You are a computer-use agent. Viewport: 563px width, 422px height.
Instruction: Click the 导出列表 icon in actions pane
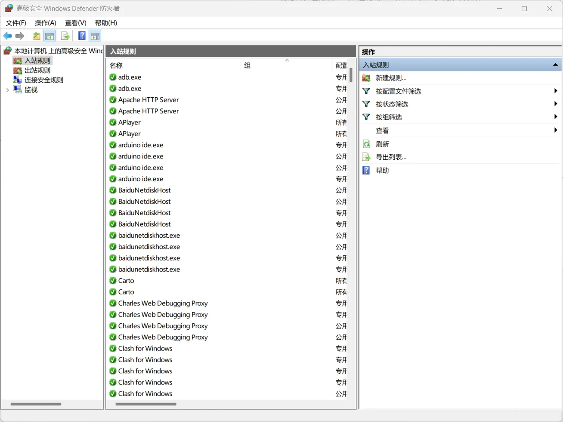pos(366,157)
